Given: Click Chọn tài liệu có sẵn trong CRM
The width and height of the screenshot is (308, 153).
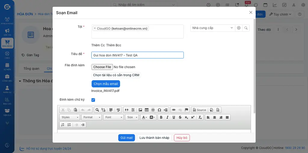Looking at the screenshot, I should pyautogui.click(x=116, y=75).
